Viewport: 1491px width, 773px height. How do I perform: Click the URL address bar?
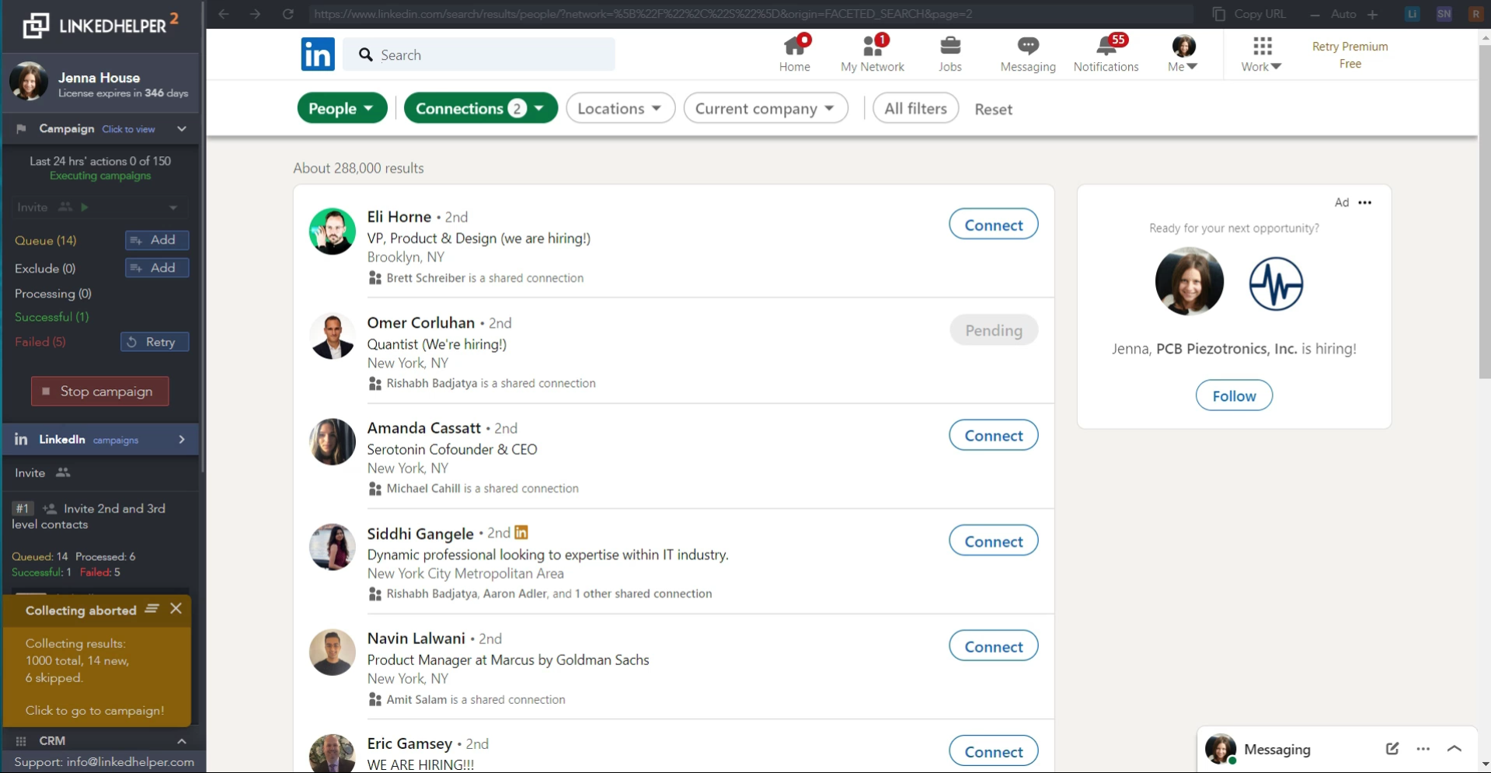[750, 14]
